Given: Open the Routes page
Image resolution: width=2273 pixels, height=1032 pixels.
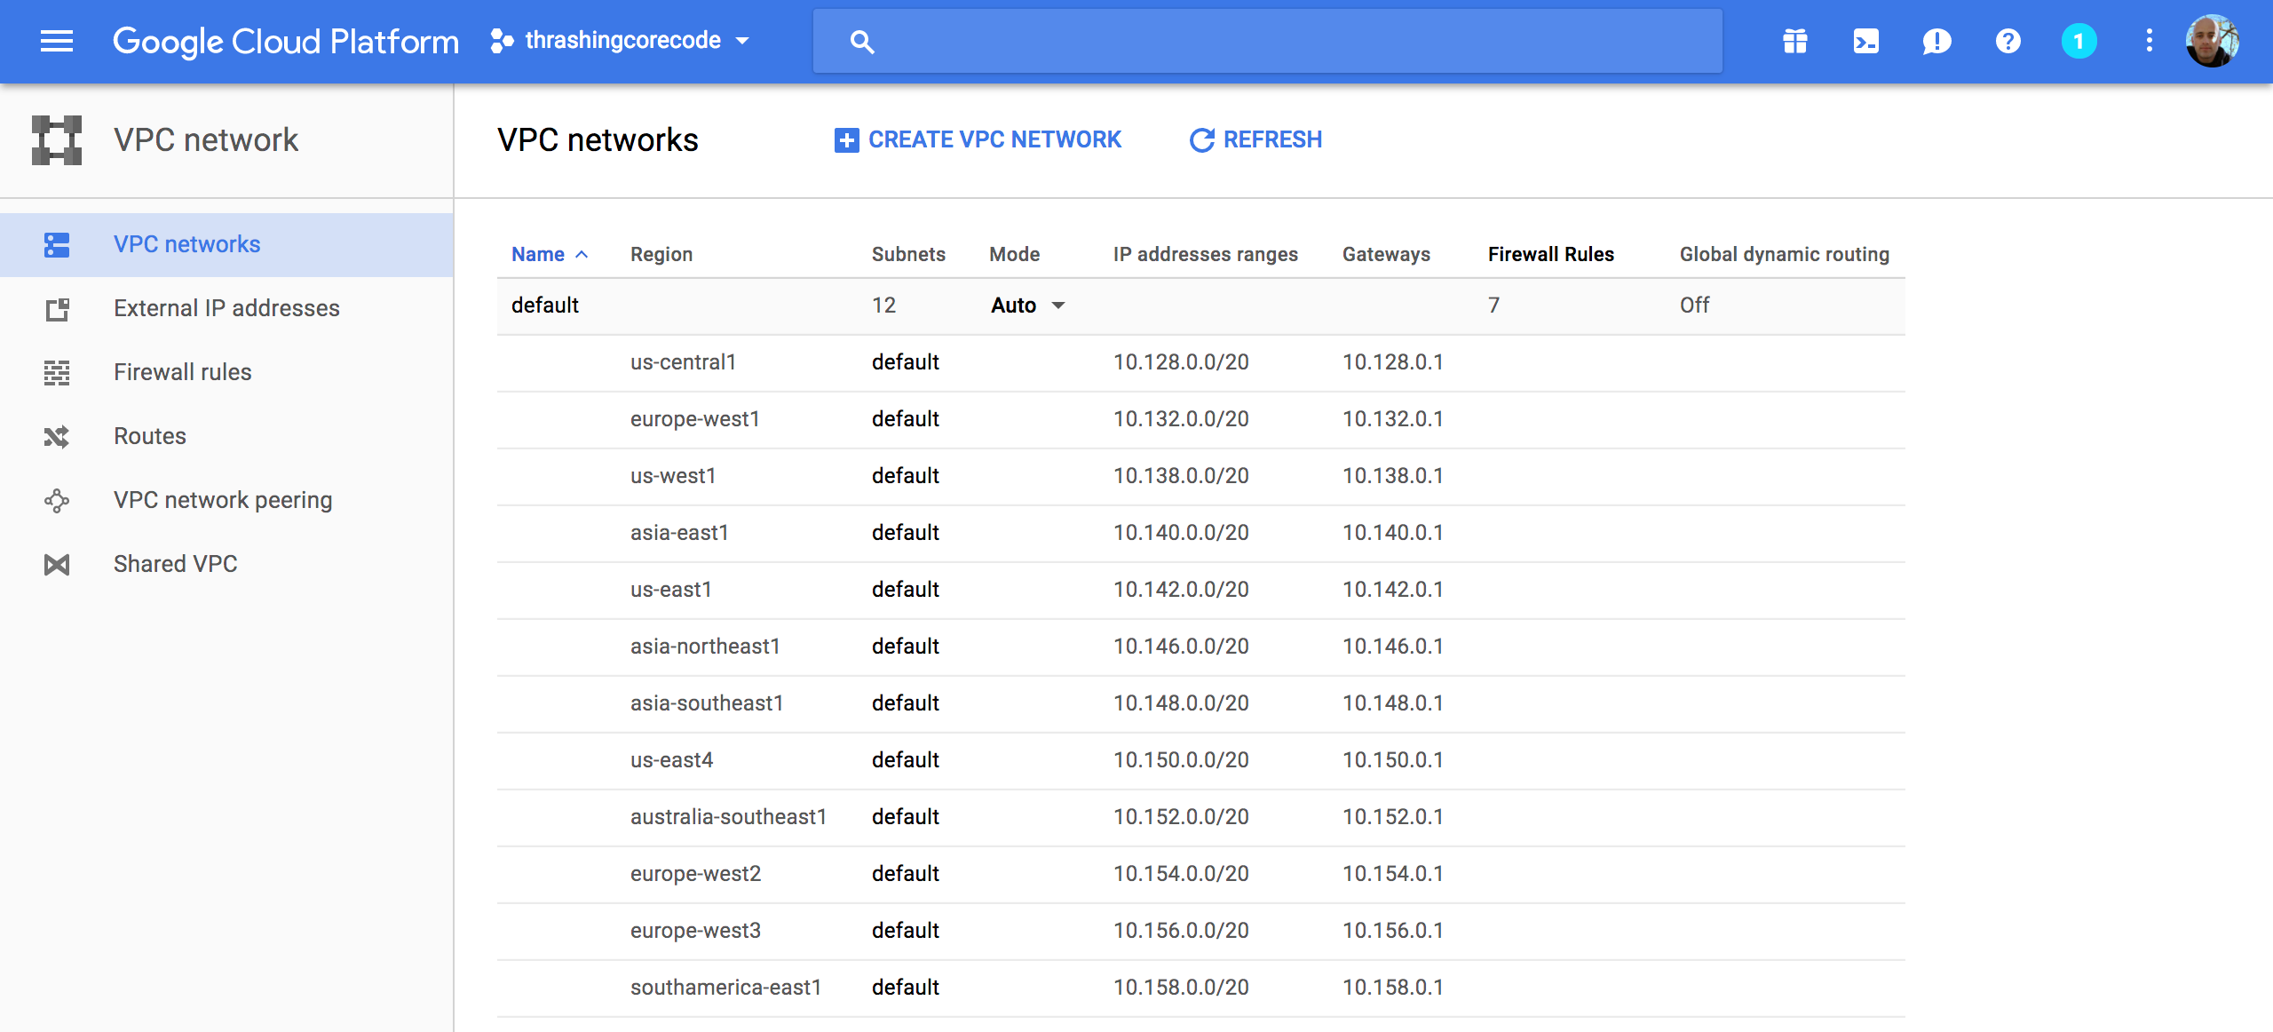Looking at the screenshot, I should [226, 436].
